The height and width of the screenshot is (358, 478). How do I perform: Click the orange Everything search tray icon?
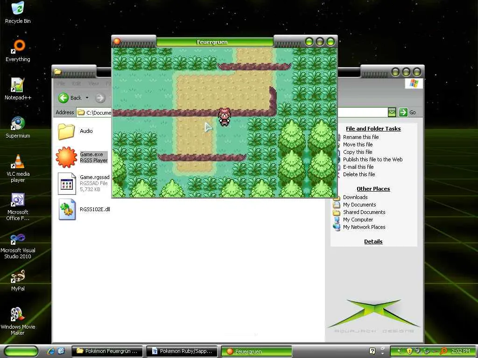444,351
